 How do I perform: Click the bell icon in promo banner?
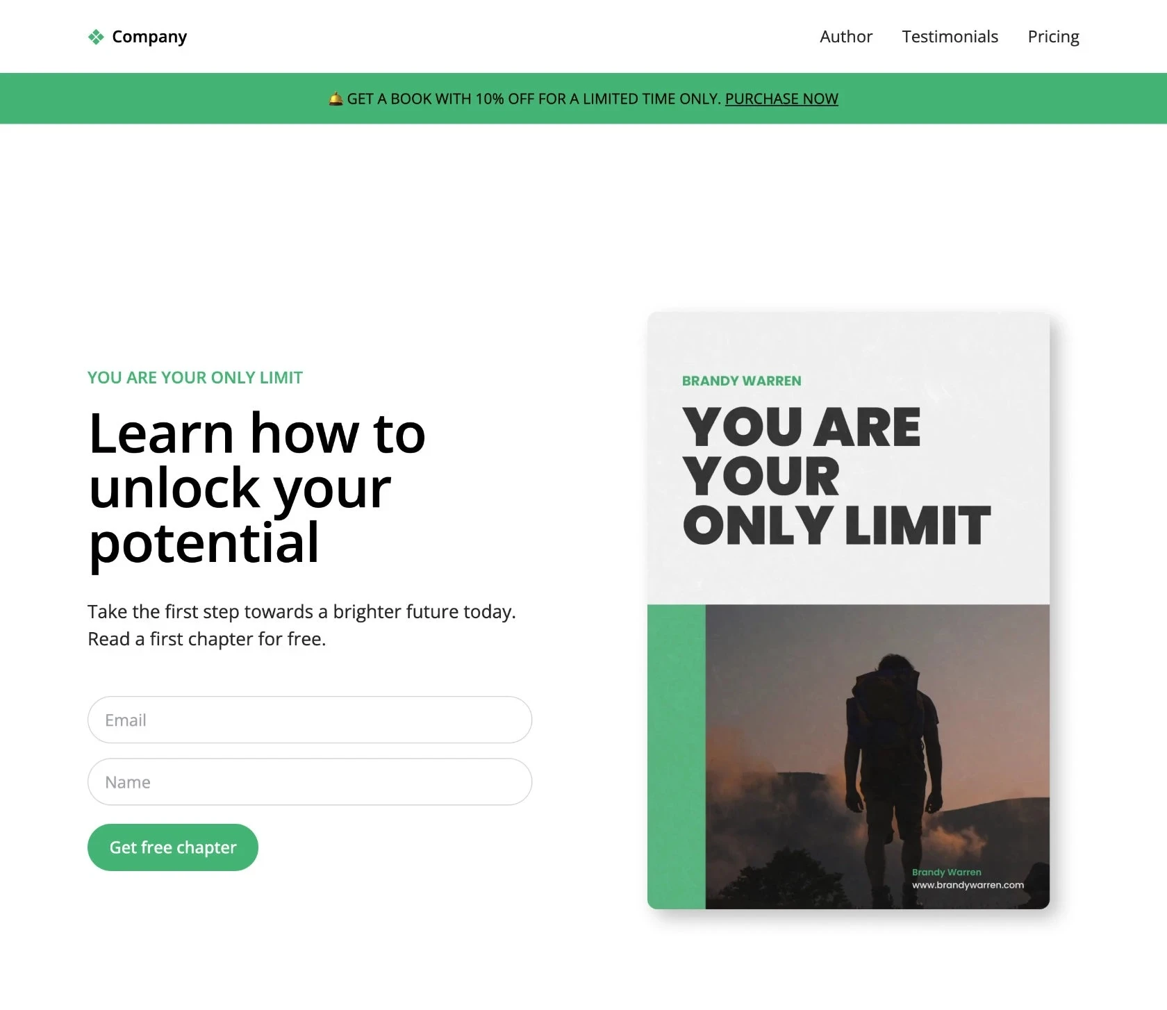click(336, 99)
